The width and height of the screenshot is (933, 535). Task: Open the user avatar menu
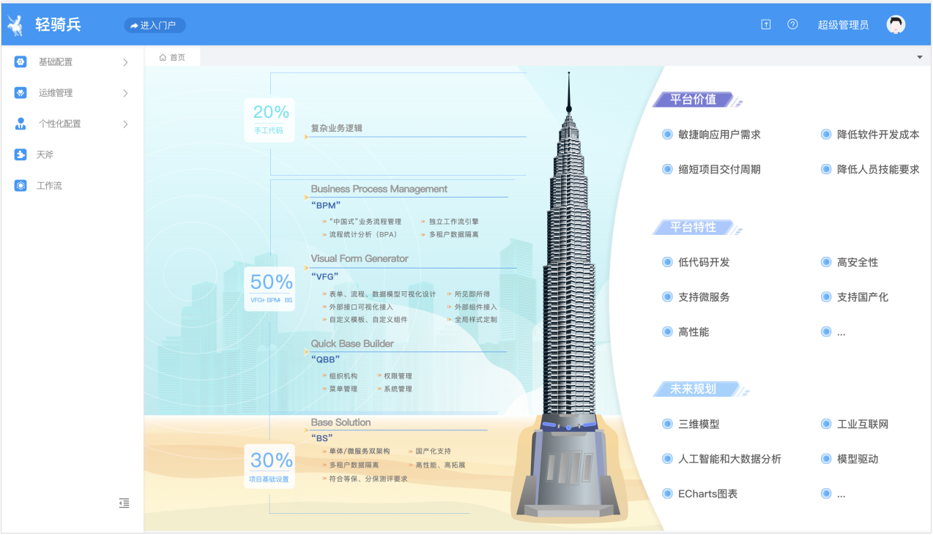896,24
